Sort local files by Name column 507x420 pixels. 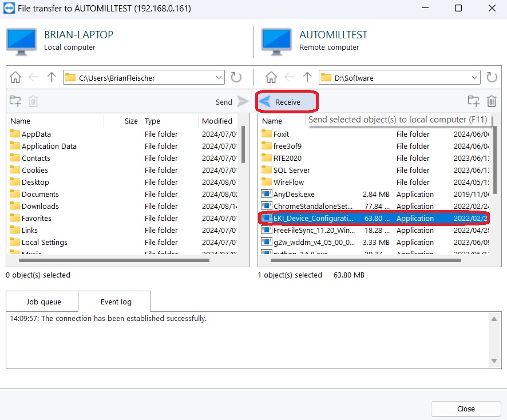point(56,121)
